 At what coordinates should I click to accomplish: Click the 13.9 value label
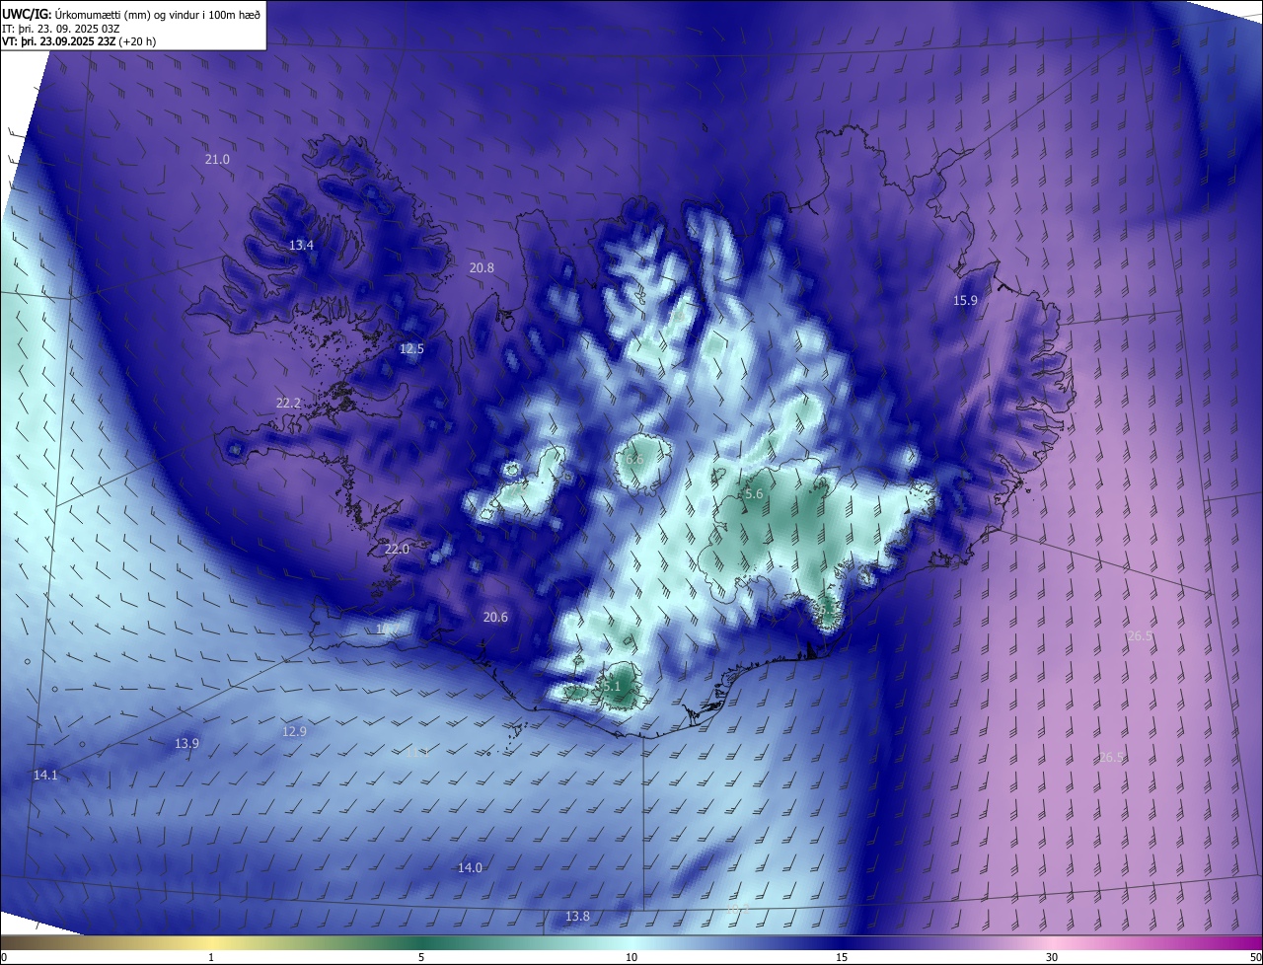pyautogui.click(x=186, y=743)
